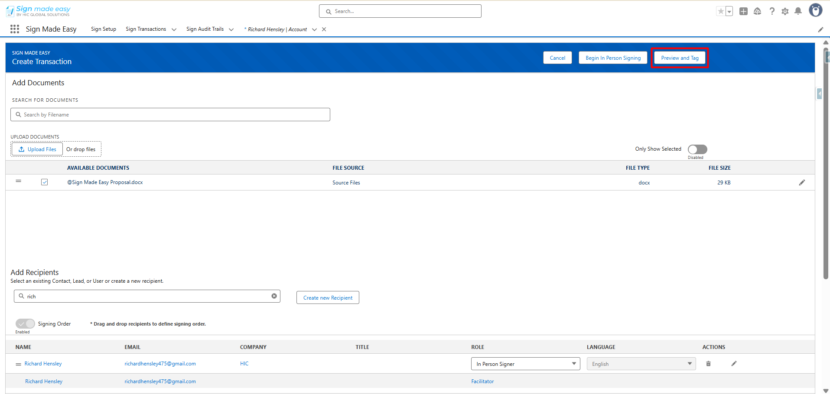The height and width of the screenshot is (394, 830).
Task: Edit the Sign Made Easy Proposal document
Action: tap(802, 183)
